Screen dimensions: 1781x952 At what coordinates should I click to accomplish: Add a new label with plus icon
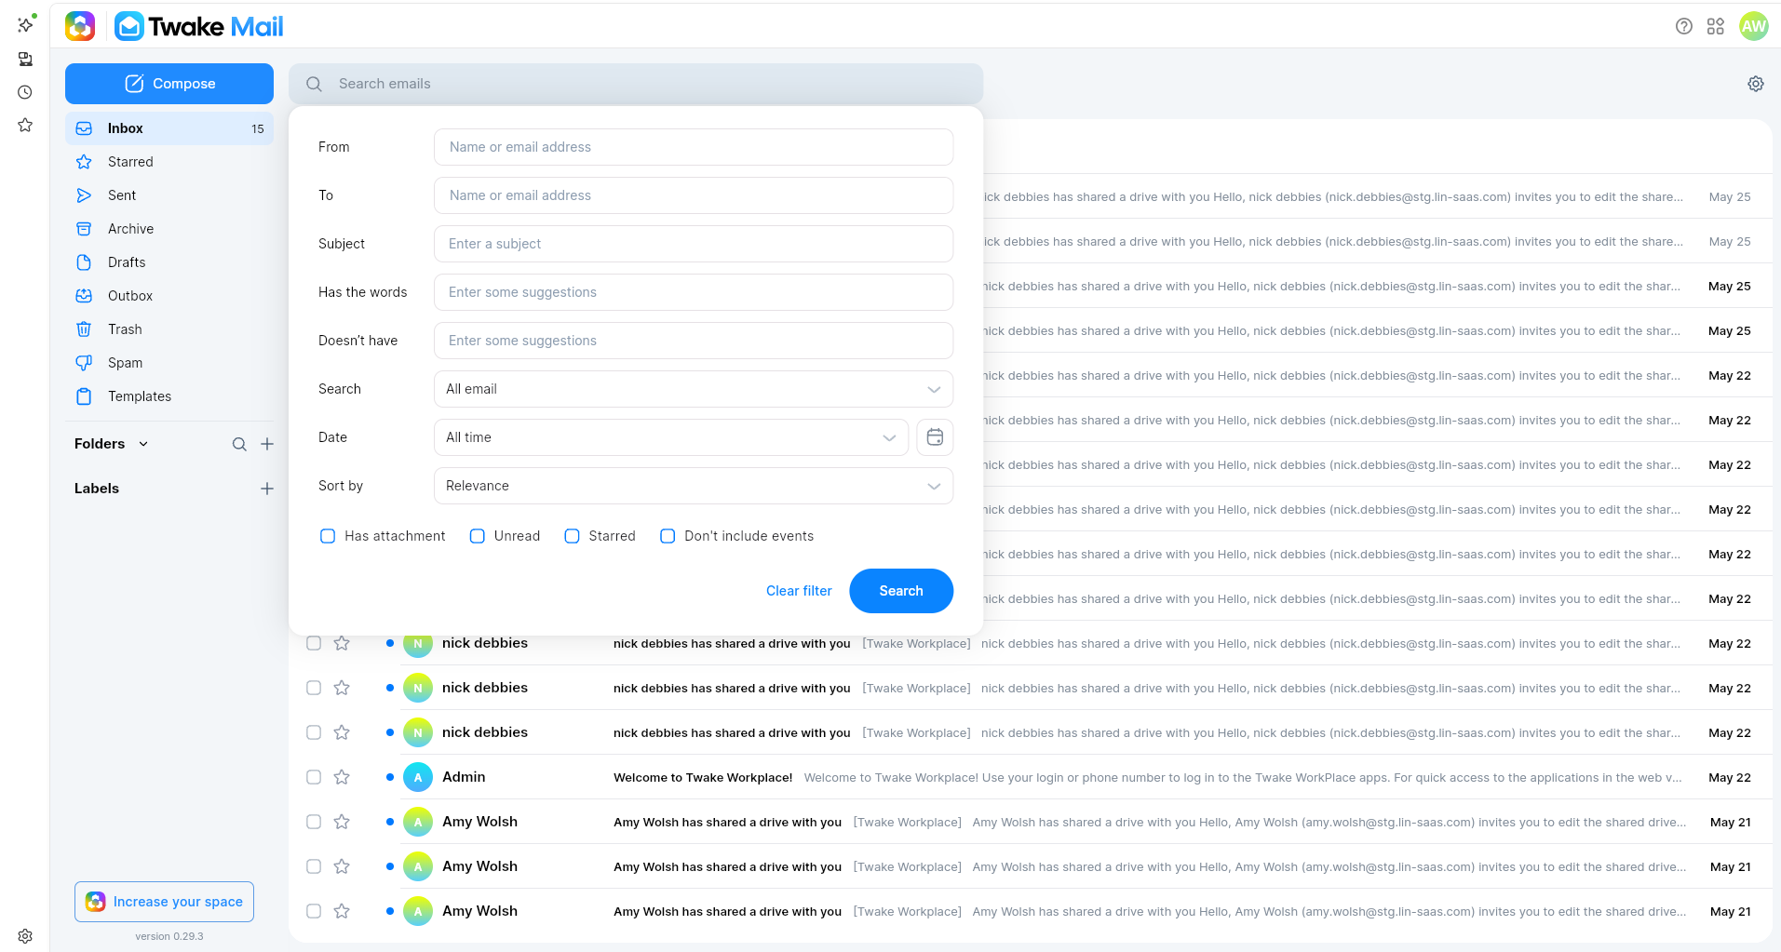(267, 489)
